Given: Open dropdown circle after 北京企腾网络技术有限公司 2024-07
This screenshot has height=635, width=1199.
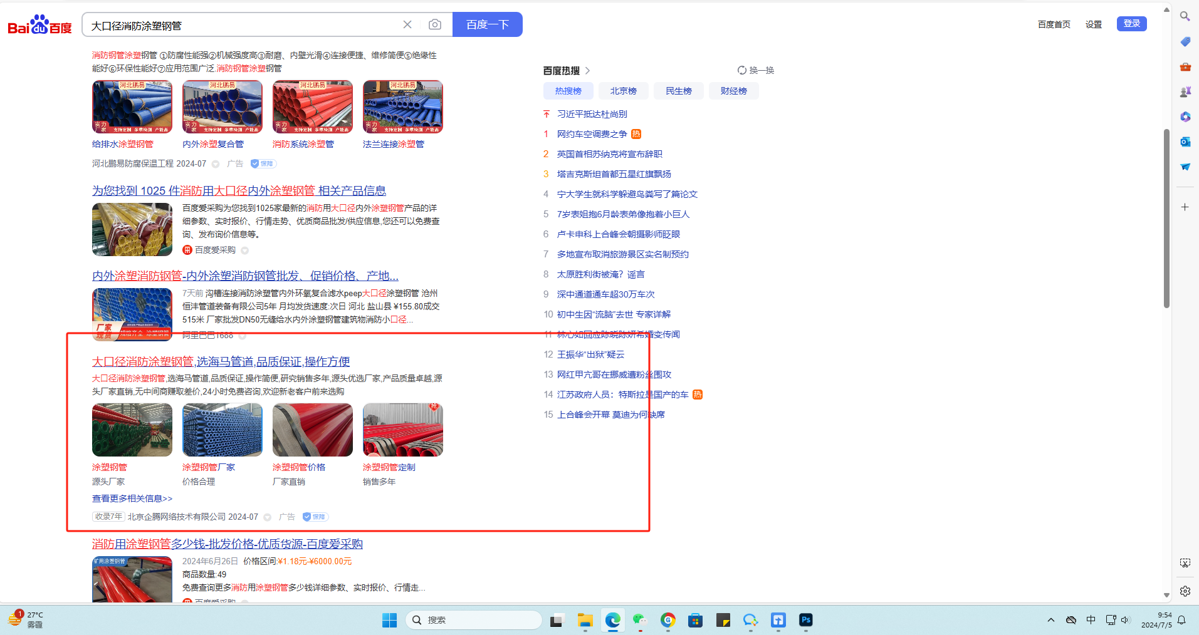Looking at the screenshot, I should (268, 517).
